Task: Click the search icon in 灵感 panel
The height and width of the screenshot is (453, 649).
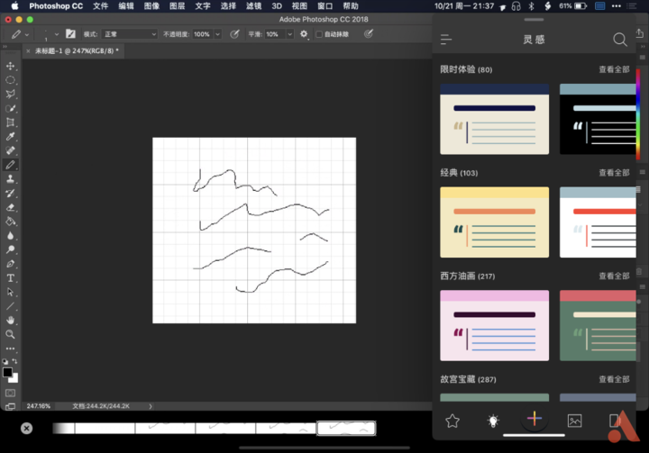Action: coord(619,40)
